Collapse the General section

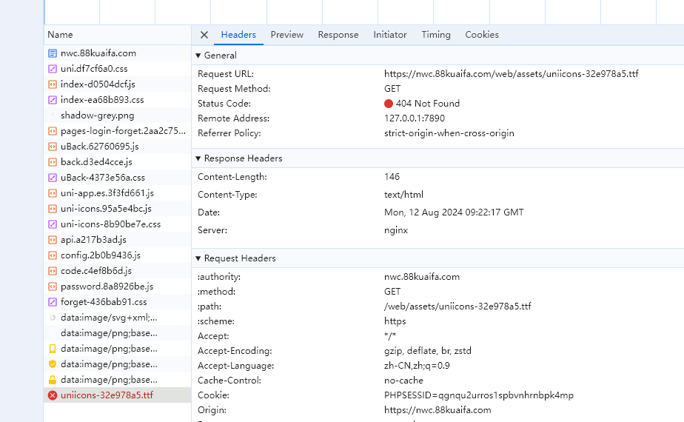198,56
